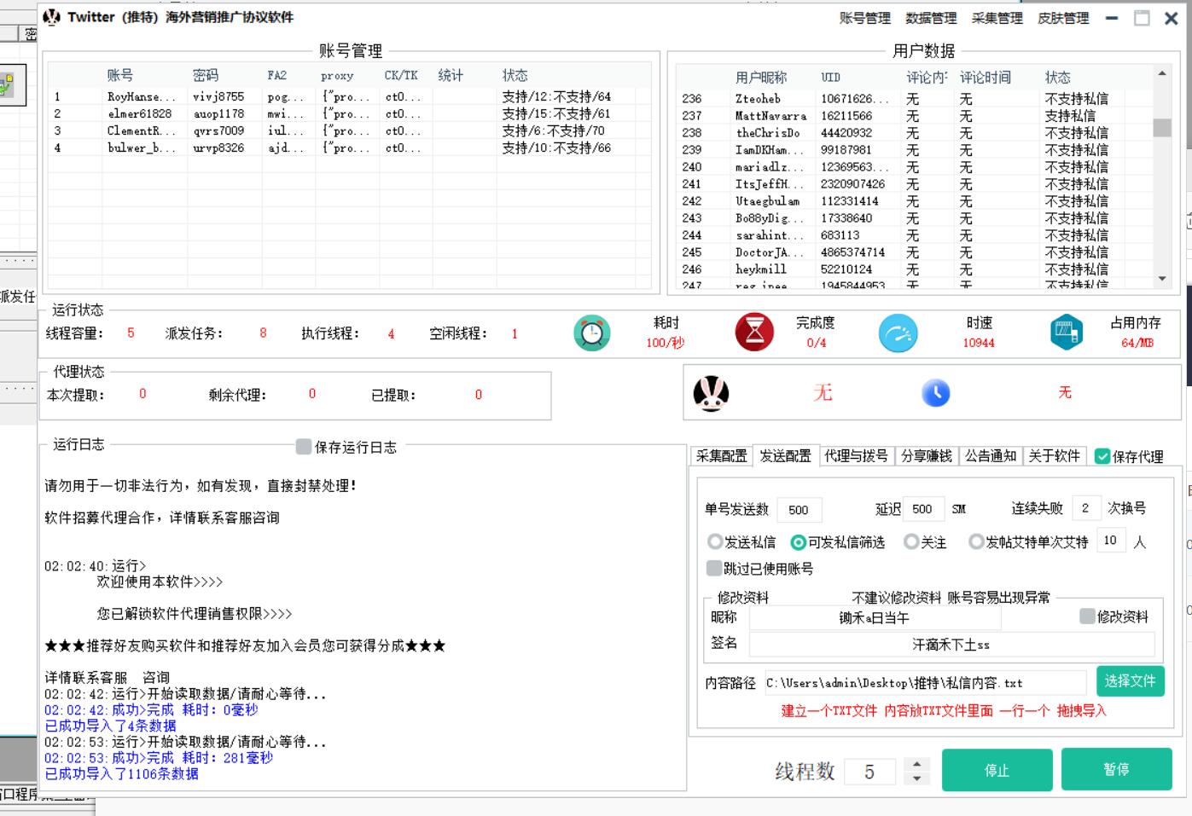Decrease thread count with down arrow
Viewport: 1192px width, 816px height.
(x=916, y=778)
